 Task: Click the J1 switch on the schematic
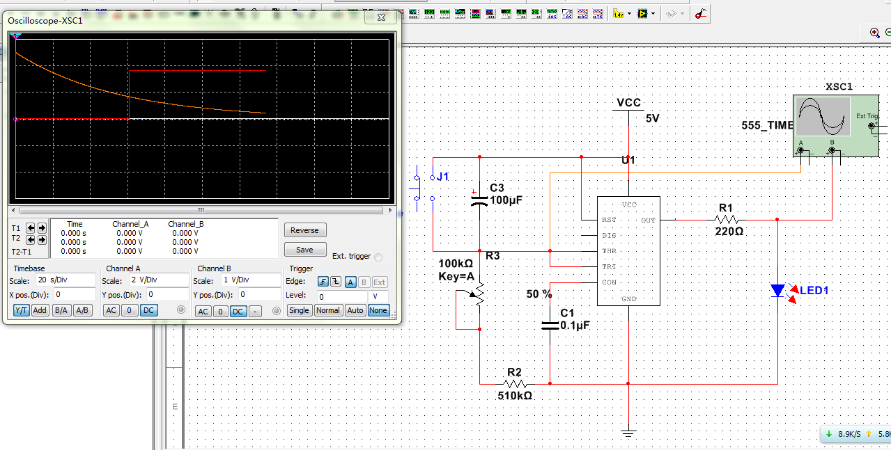coord(425,187)
